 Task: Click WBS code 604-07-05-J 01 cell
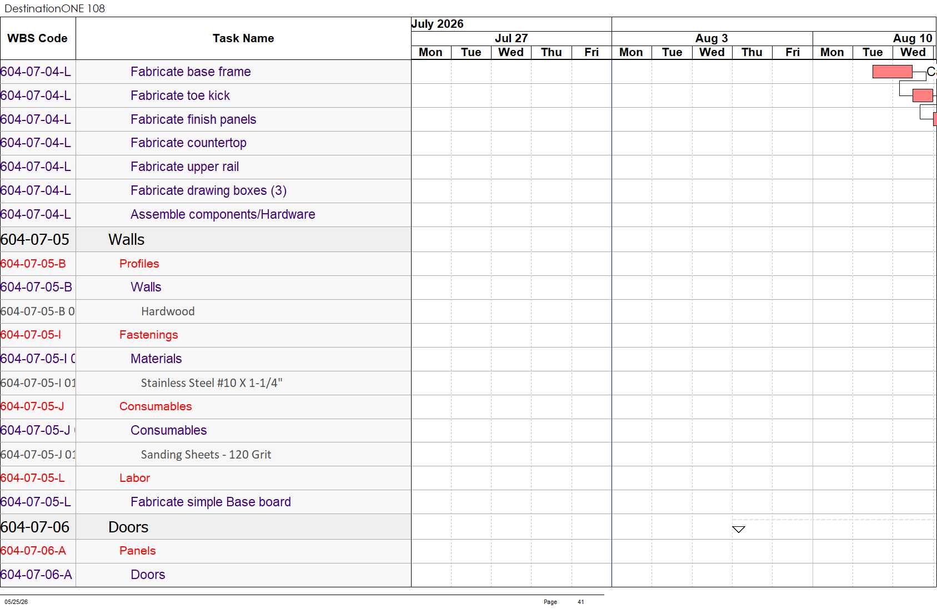(x=38, y=455)
